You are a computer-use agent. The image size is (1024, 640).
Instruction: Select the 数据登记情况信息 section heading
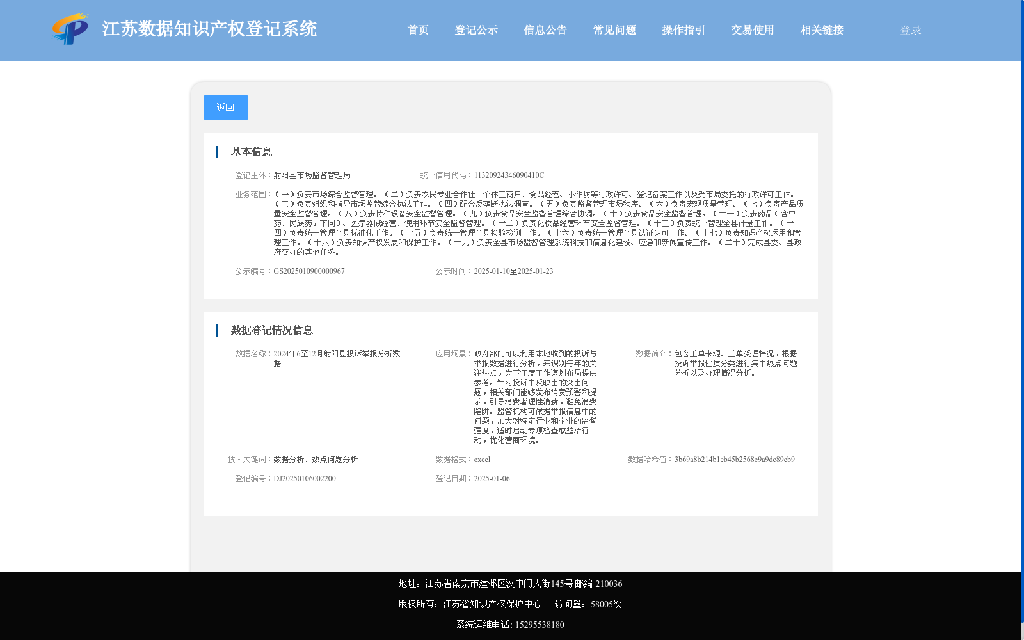272,330
